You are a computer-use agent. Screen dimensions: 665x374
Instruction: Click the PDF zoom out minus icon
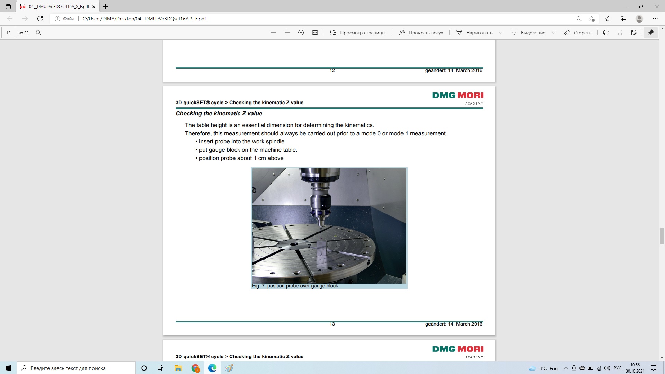(273, 33)
